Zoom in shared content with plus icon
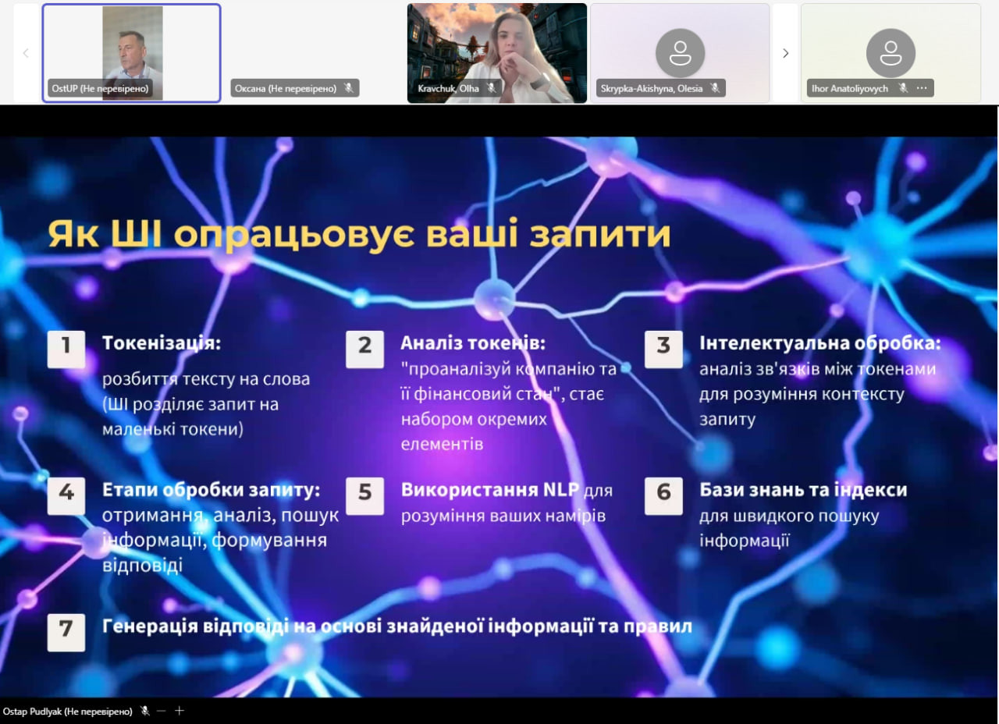The image size is (999, 724). [180, 711]
